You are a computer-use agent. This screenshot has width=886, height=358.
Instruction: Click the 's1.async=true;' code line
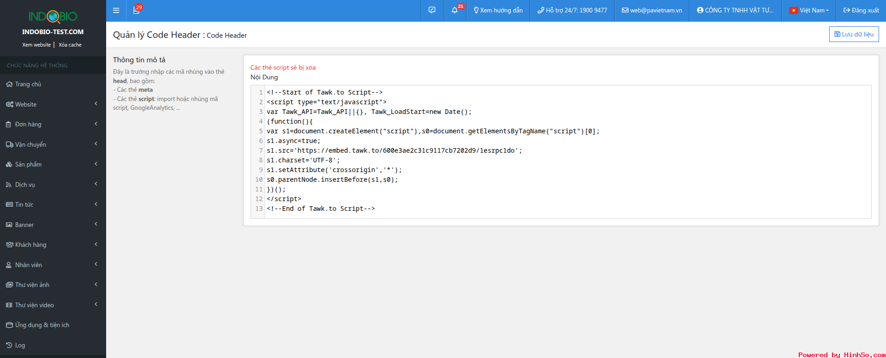[293, 141]
